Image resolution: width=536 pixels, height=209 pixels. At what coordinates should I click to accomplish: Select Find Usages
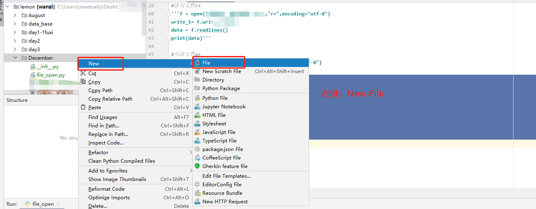(135, 117)
